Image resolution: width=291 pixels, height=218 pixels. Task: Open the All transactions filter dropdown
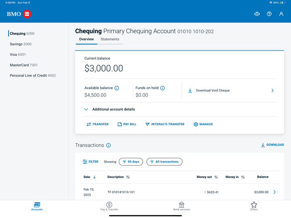coord(164,162)
